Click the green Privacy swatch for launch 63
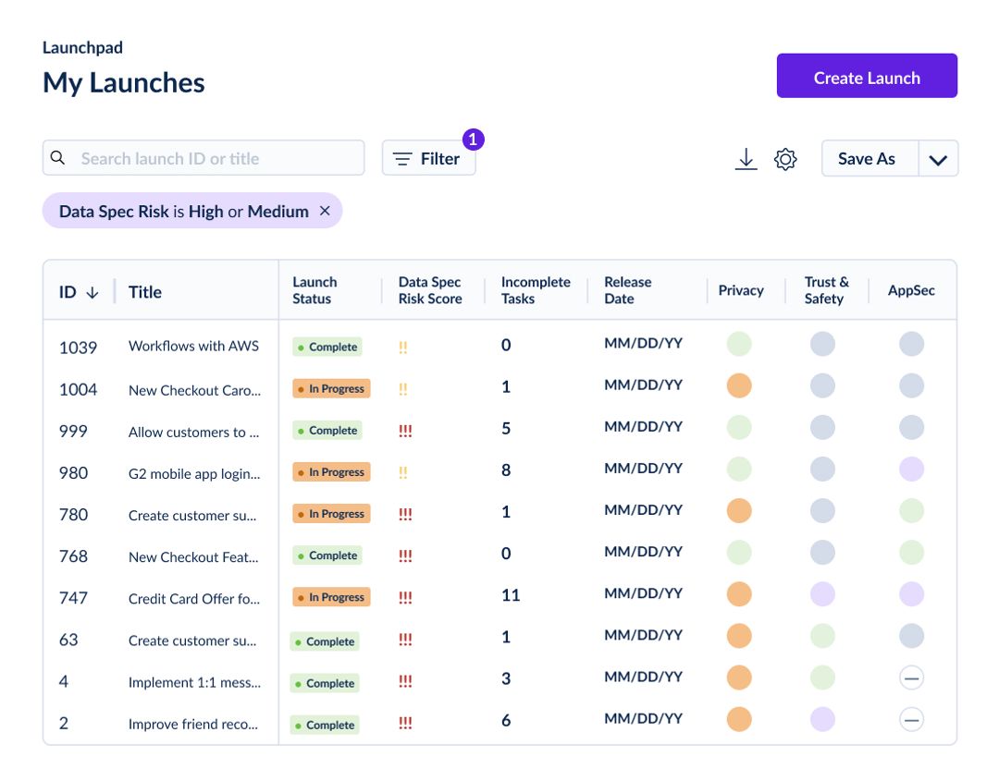Viewport: 999px width, 781px height. tap(822, 636)
